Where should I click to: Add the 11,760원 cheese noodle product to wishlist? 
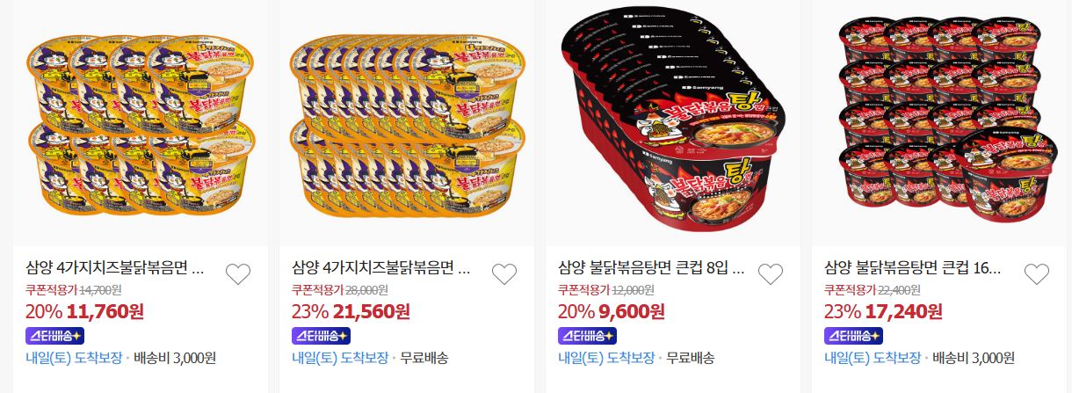238,274
